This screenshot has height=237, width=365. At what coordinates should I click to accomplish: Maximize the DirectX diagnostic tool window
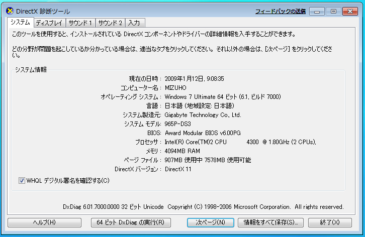coord(333,11)
